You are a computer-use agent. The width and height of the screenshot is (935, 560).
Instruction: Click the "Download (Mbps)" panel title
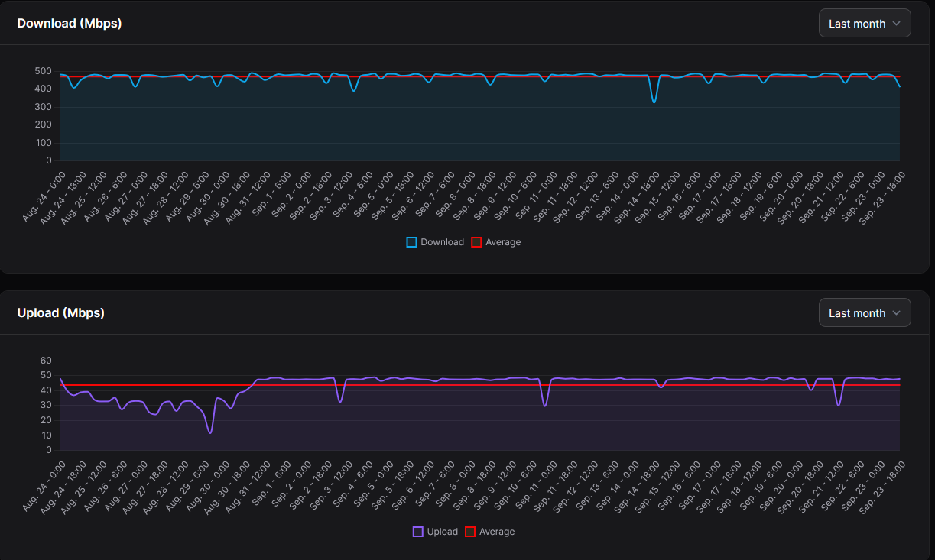point(70,23)
